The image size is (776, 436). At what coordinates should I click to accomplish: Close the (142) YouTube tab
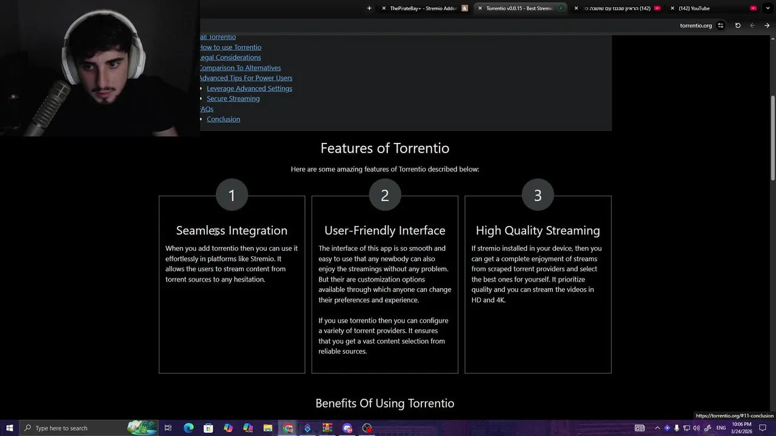pyautogui.click(x=672, y=8)
